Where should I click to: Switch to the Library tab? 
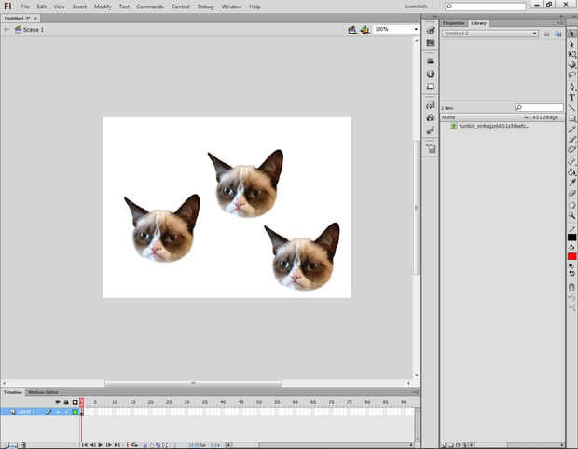click(x=478, y=23)
